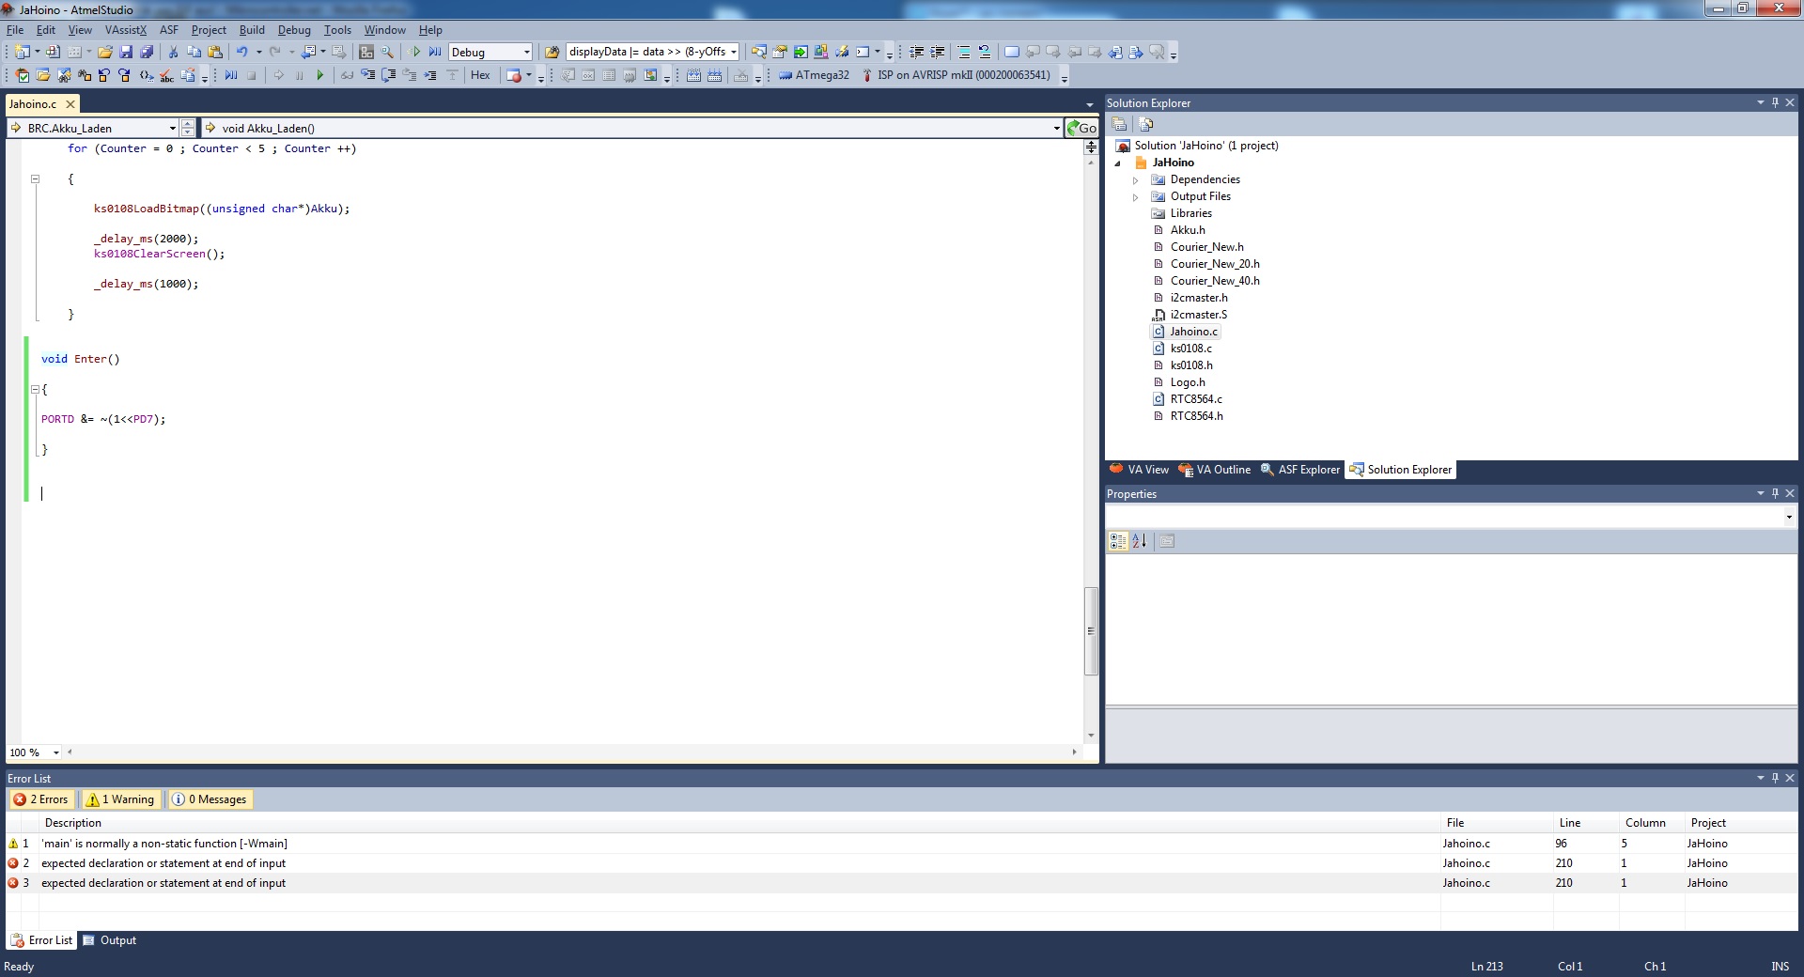Open the ASF menu
Viewport: 1804px width, 977px height.
click(169, 30)
